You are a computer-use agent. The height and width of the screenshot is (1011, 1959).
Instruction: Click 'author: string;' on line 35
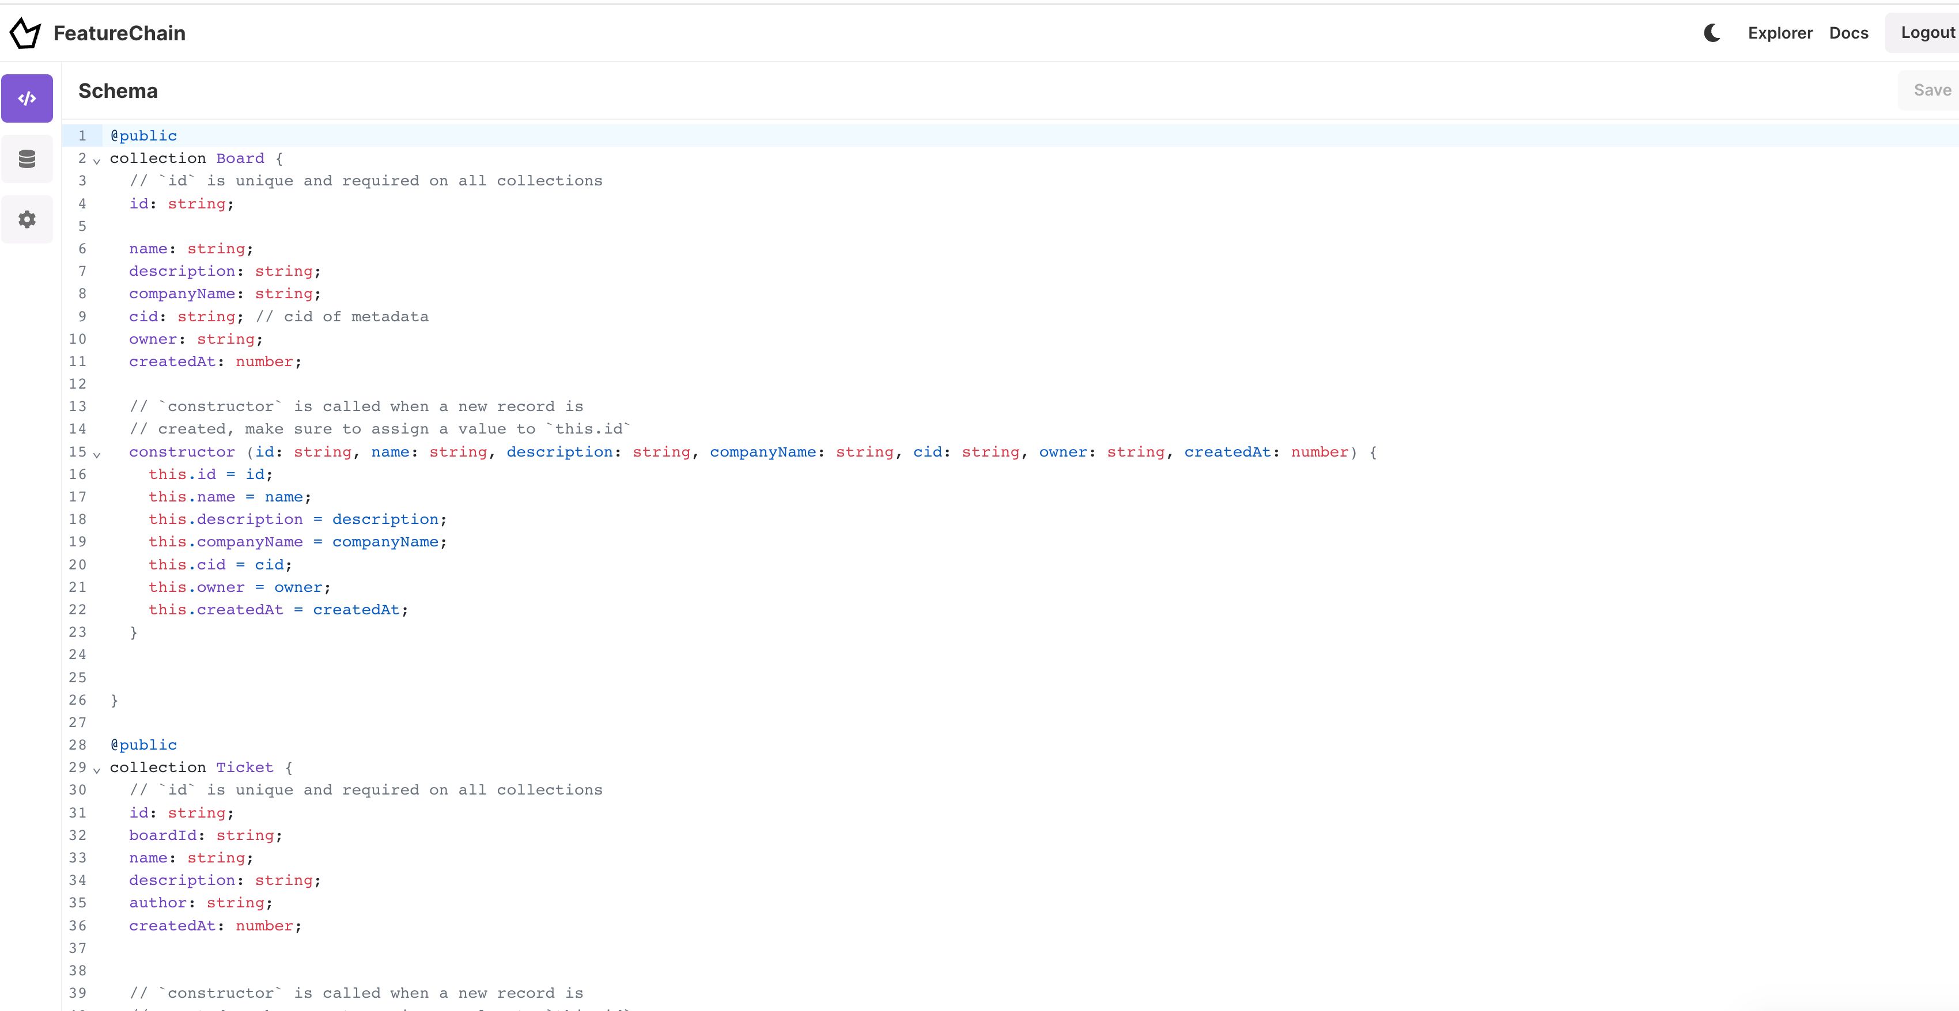(201, 903)
